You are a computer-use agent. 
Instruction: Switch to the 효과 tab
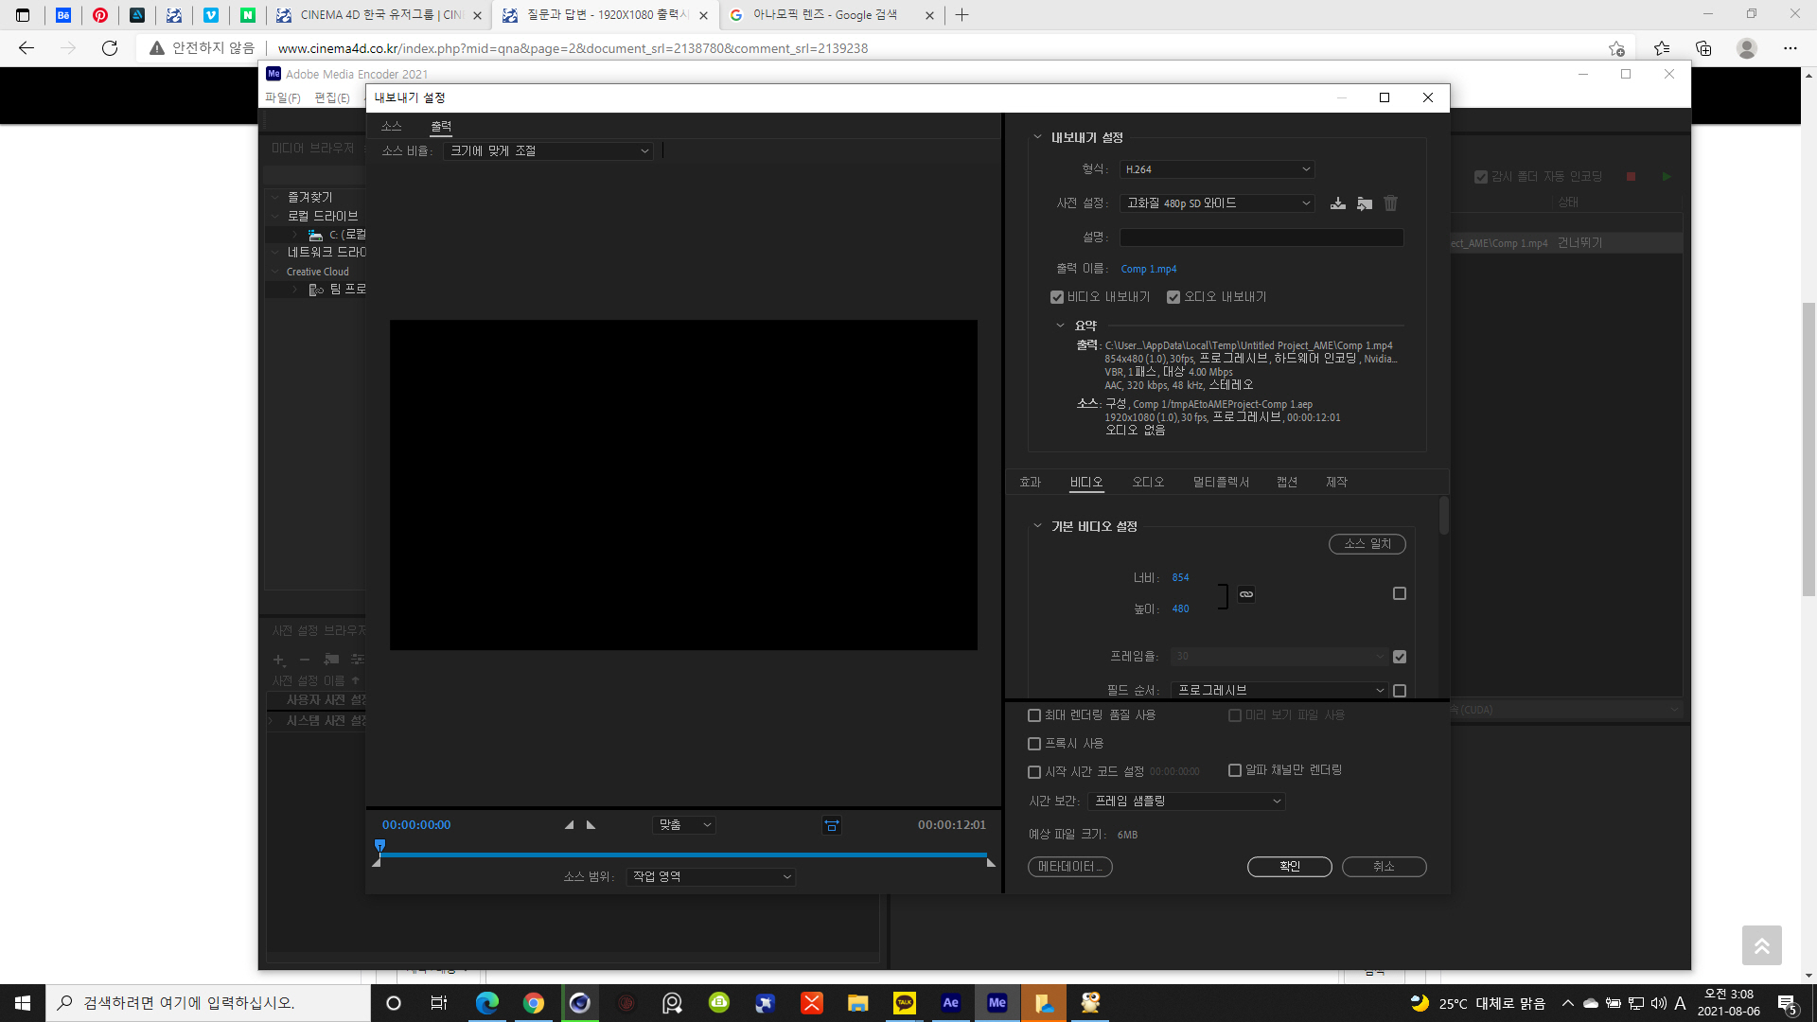(x=1031, y=483)
